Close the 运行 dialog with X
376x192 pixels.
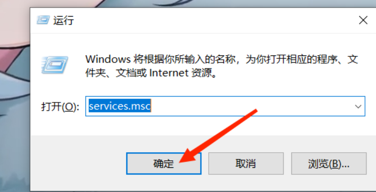coord(363,20)
